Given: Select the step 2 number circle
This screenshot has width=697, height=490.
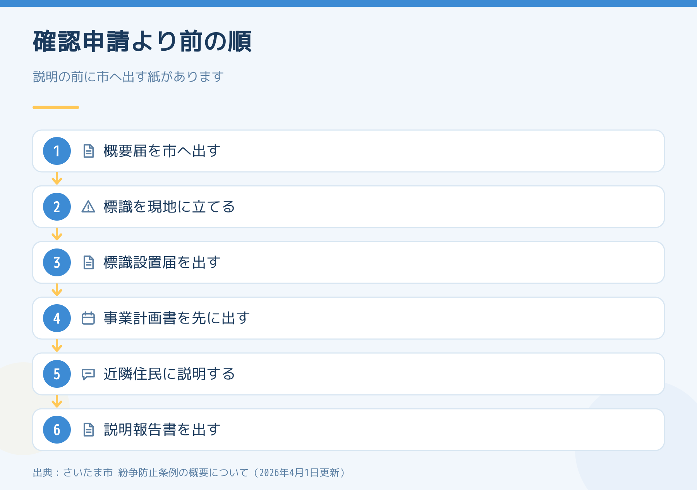Looking at the screenshot, I should point(57,207).
